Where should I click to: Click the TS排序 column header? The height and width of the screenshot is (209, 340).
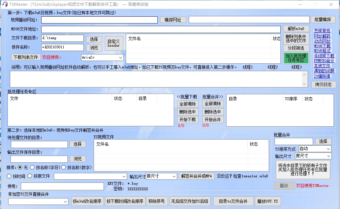(x=293, y=99)
